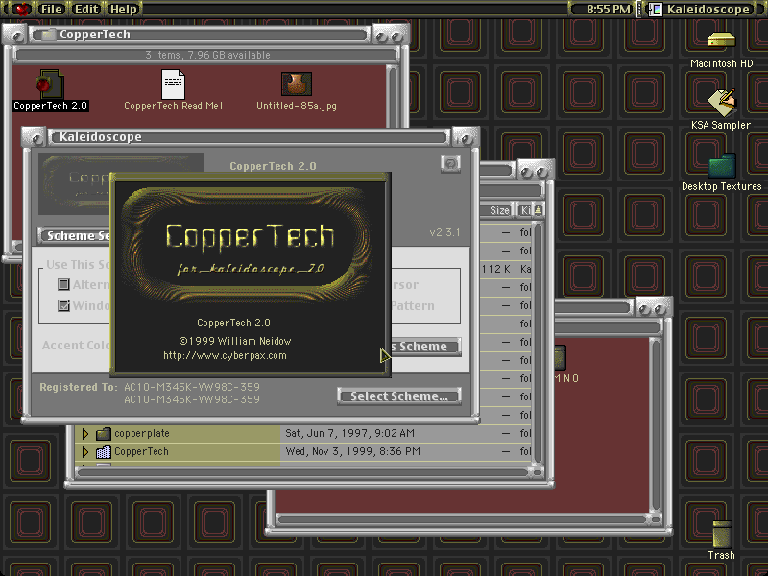The height and width of the screenshot is (576, 768).
Task: Click the 8:55 PM menu bar clock
Action: [x=609, y=9]
